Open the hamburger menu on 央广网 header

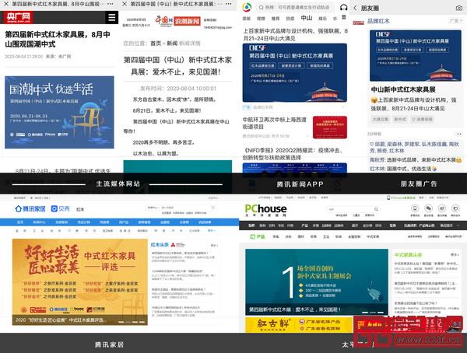click(112, 16)
